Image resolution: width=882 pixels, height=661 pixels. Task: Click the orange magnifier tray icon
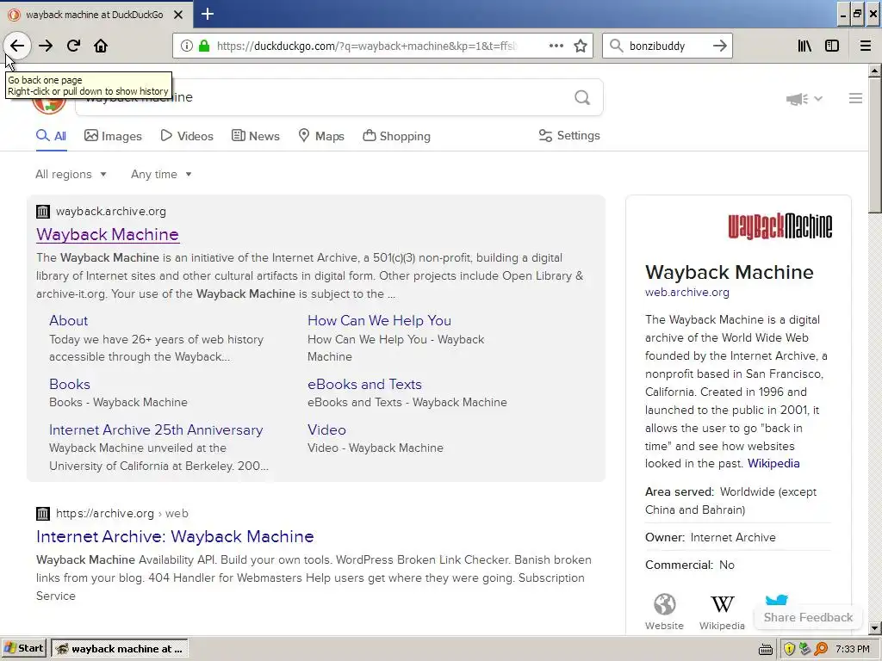click(821, 649)
